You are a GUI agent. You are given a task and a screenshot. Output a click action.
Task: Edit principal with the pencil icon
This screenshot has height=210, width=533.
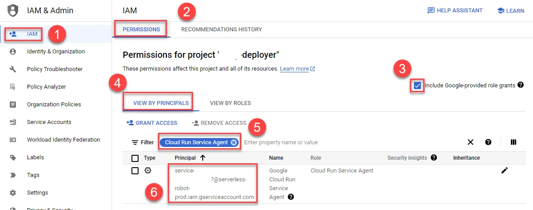pyautogui.click(x=504, y=171)
